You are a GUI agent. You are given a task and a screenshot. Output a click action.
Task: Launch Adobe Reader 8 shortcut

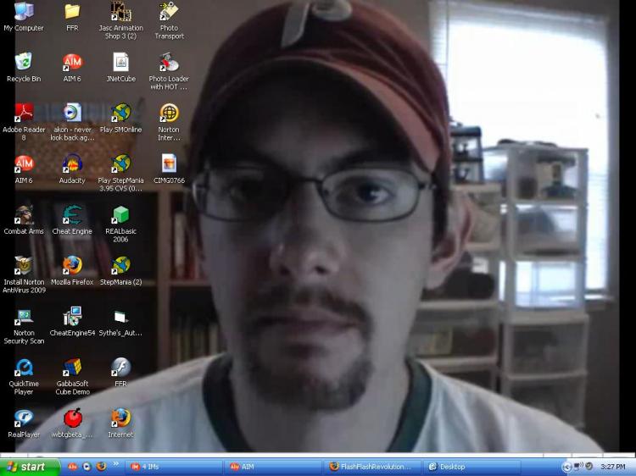tap(24, 113)
